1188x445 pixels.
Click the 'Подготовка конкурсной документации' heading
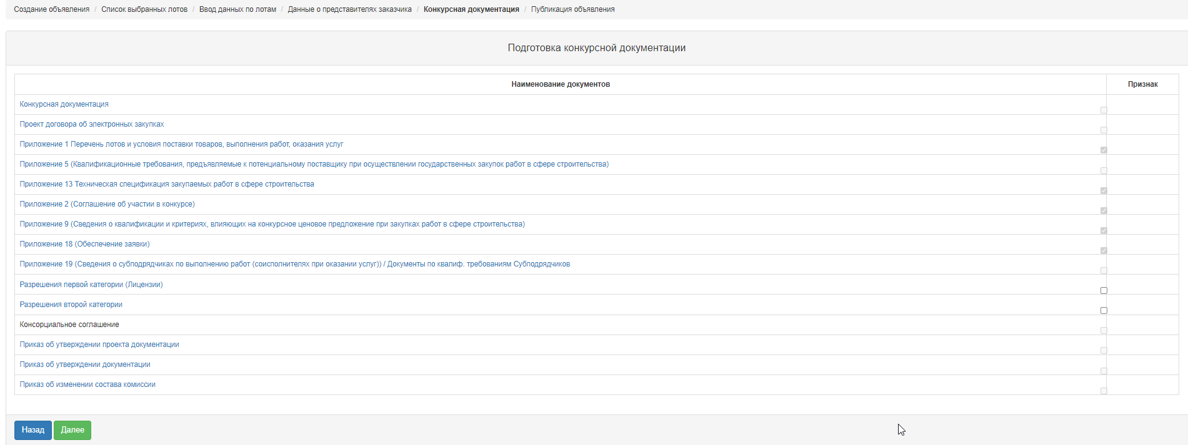click(597, 48)
